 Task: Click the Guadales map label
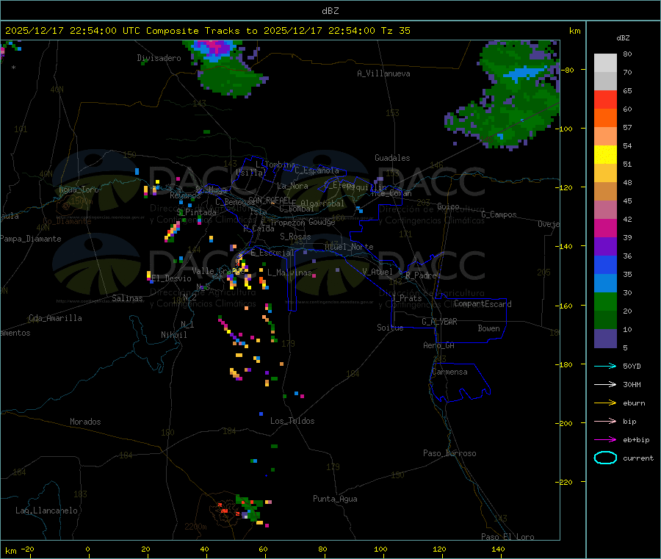point(392,158)
